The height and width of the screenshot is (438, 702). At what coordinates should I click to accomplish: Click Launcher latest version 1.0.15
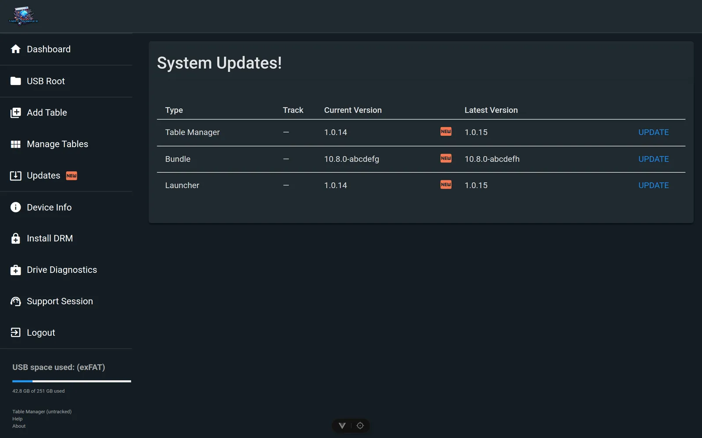click(476, 185)
